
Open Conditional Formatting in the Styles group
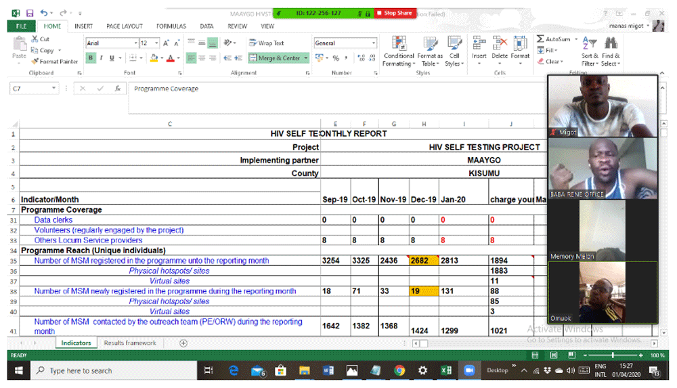point(398,51)
